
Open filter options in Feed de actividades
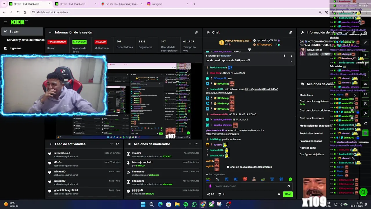click(x=111, y=144)
